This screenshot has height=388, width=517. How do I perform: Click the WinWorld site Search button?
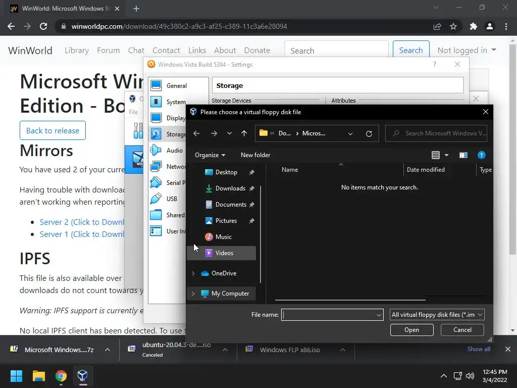pyautogui.click(x=411, y=51)
